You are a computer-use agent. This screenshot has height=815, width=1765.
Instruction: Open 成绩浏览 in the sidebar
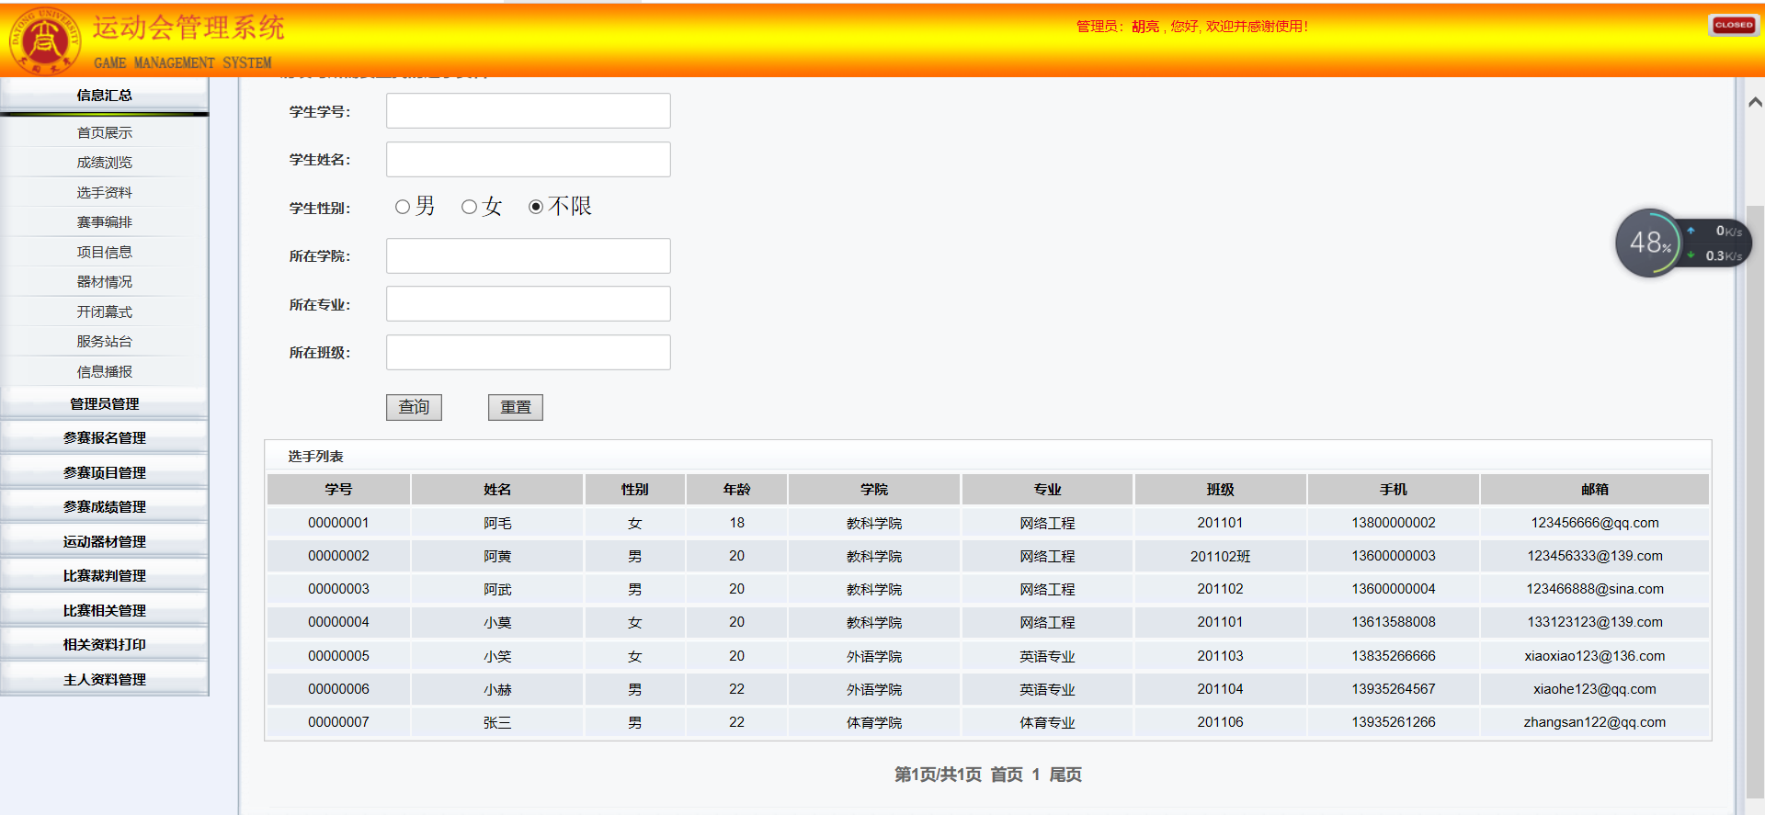point(105,163)
